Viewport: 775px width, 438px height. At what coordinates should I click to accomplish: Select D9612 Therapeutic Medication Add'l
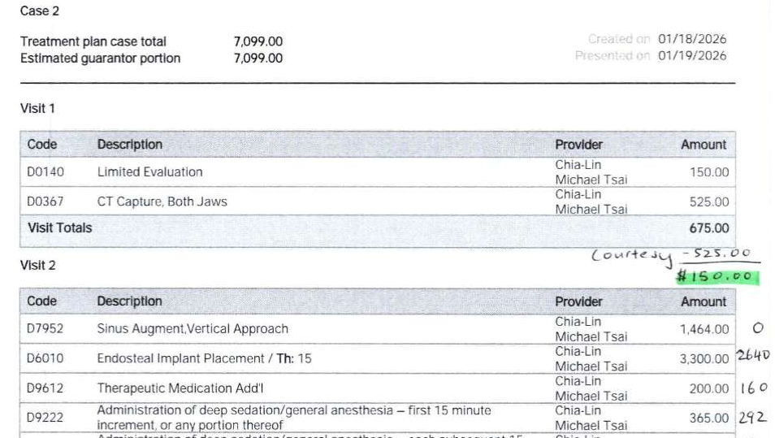click(x=378, y=388)
